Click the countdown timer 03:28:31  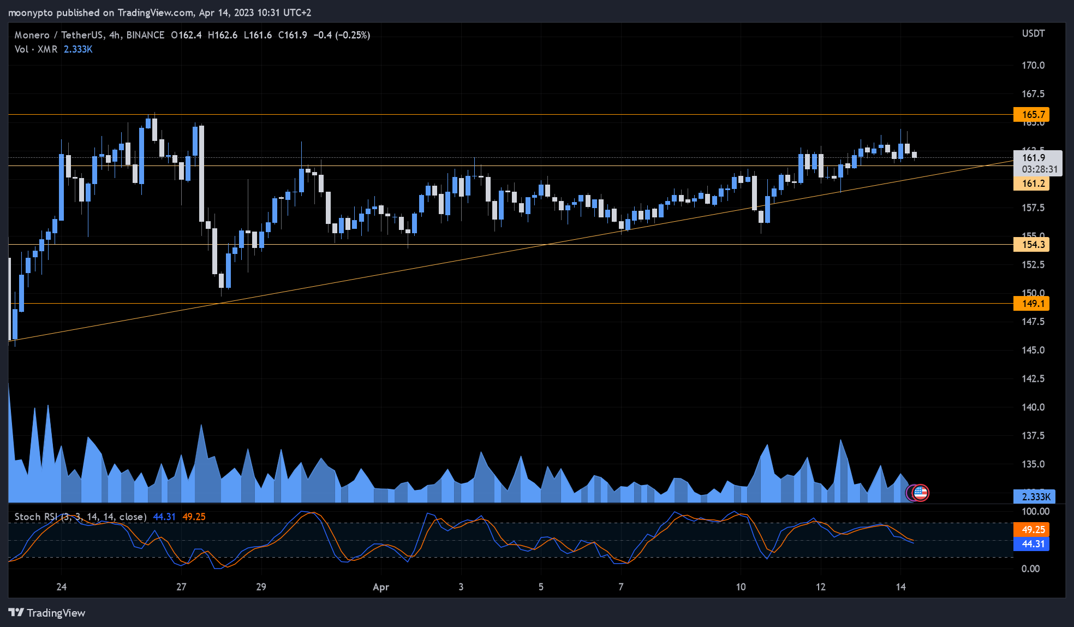pyautogui.click(x=1040, y=169)
